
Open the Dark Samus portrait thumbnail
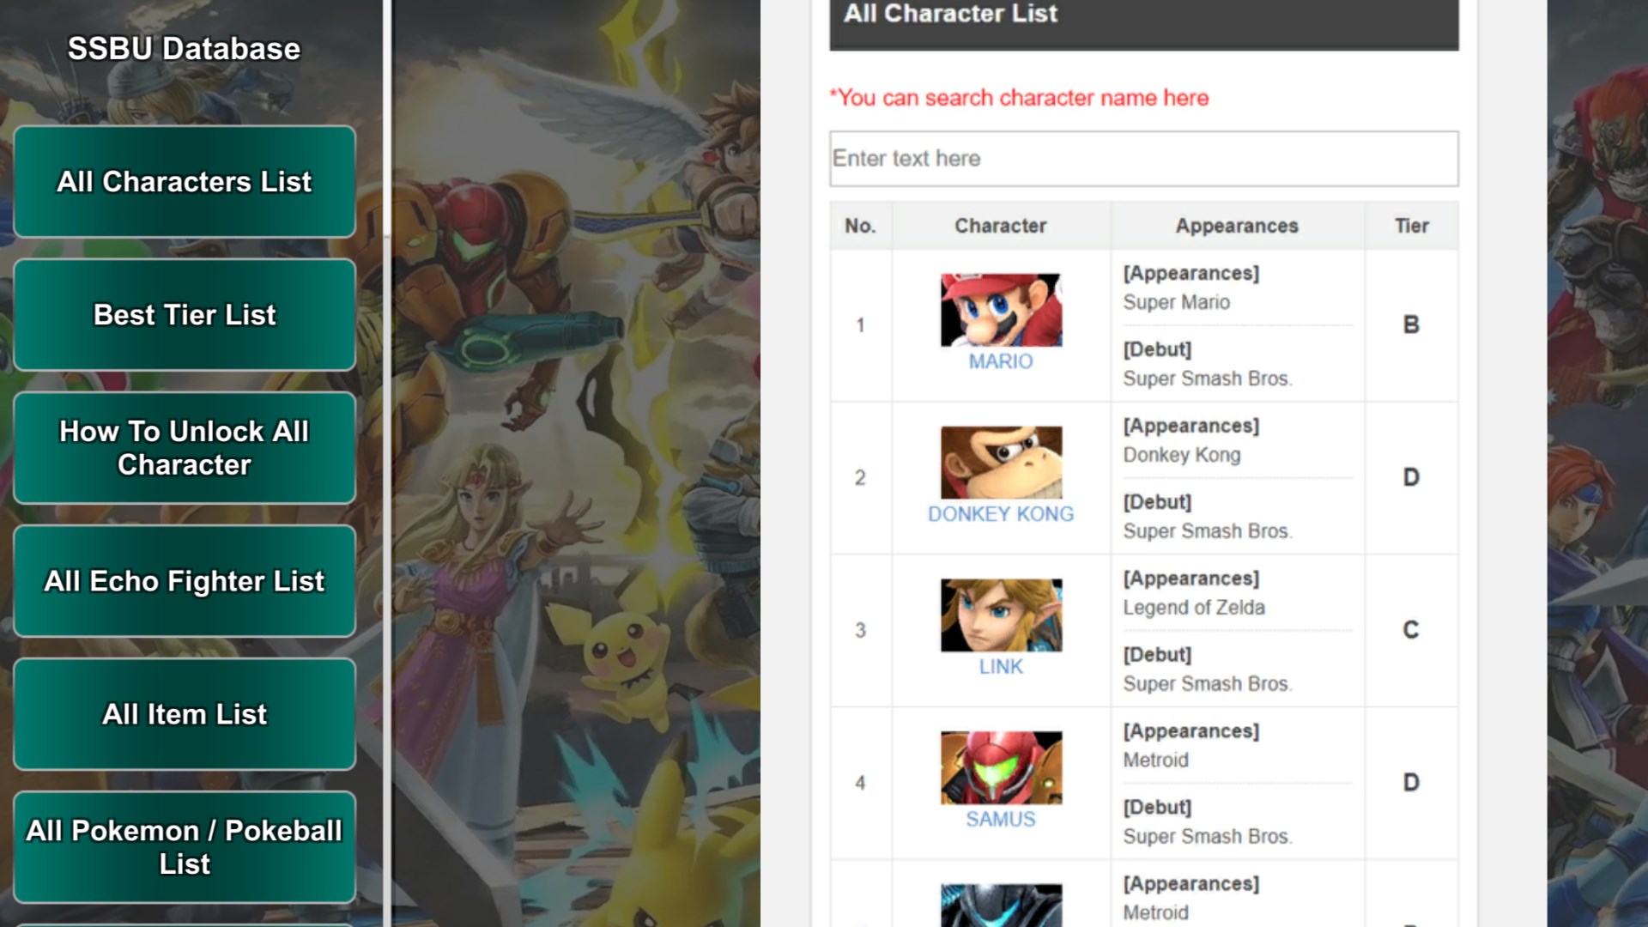point(1001,906)
